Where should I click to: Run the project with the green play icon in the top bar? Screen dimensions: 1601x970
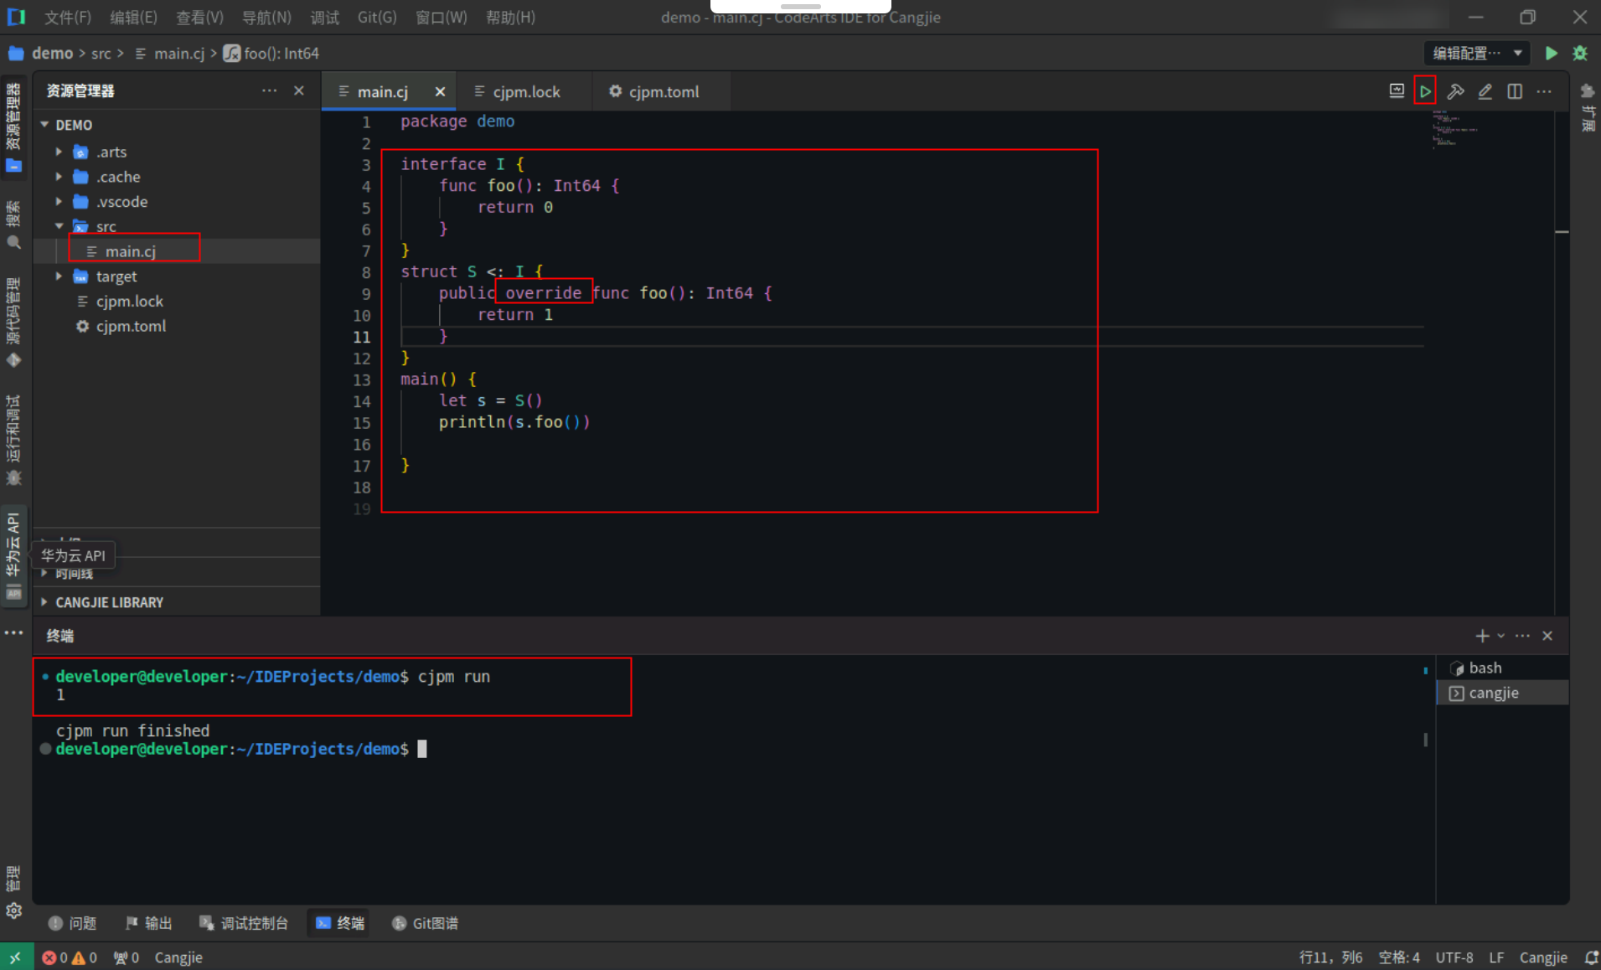point(1552,54)
